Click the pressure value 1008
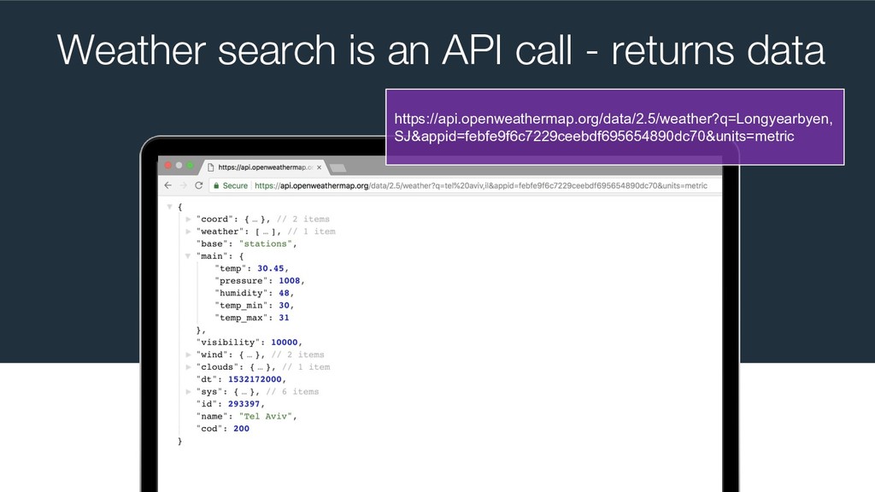Screen dimensions: 875x492 pos(290,280)
